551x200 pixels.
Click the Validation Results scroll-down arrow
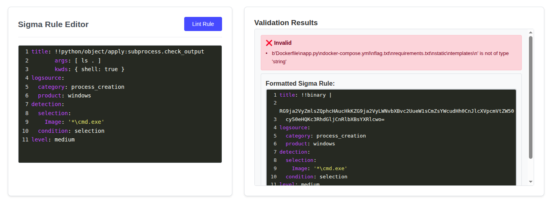coord(530,182)
